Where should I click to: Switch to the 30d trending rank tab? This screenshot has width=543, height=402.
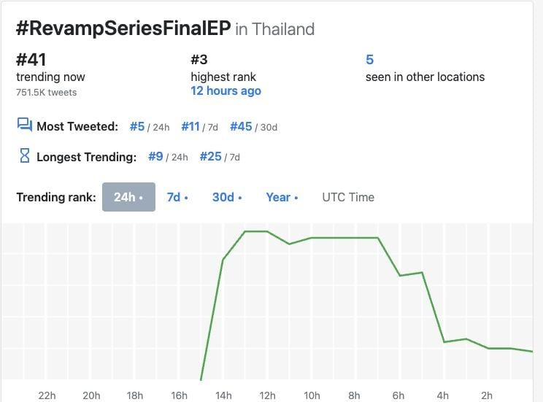point(226,197)
